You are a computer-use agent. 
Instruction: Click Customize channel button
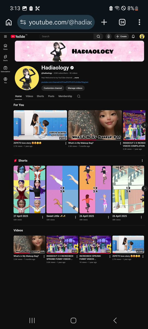53,88
